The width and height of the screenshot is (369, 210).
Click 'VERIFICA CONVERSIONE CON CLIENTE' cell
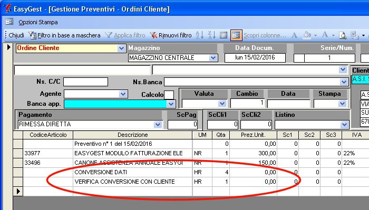(133, 182)
